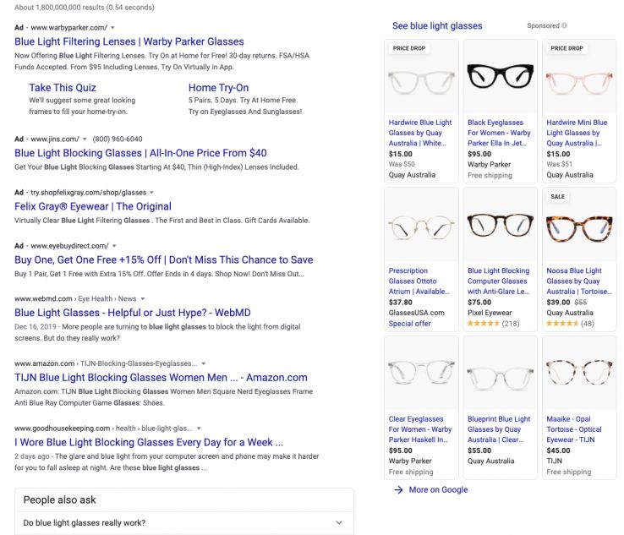Click the More on Google link
This screenshot has height=535, width=624.
coord(438,489)
